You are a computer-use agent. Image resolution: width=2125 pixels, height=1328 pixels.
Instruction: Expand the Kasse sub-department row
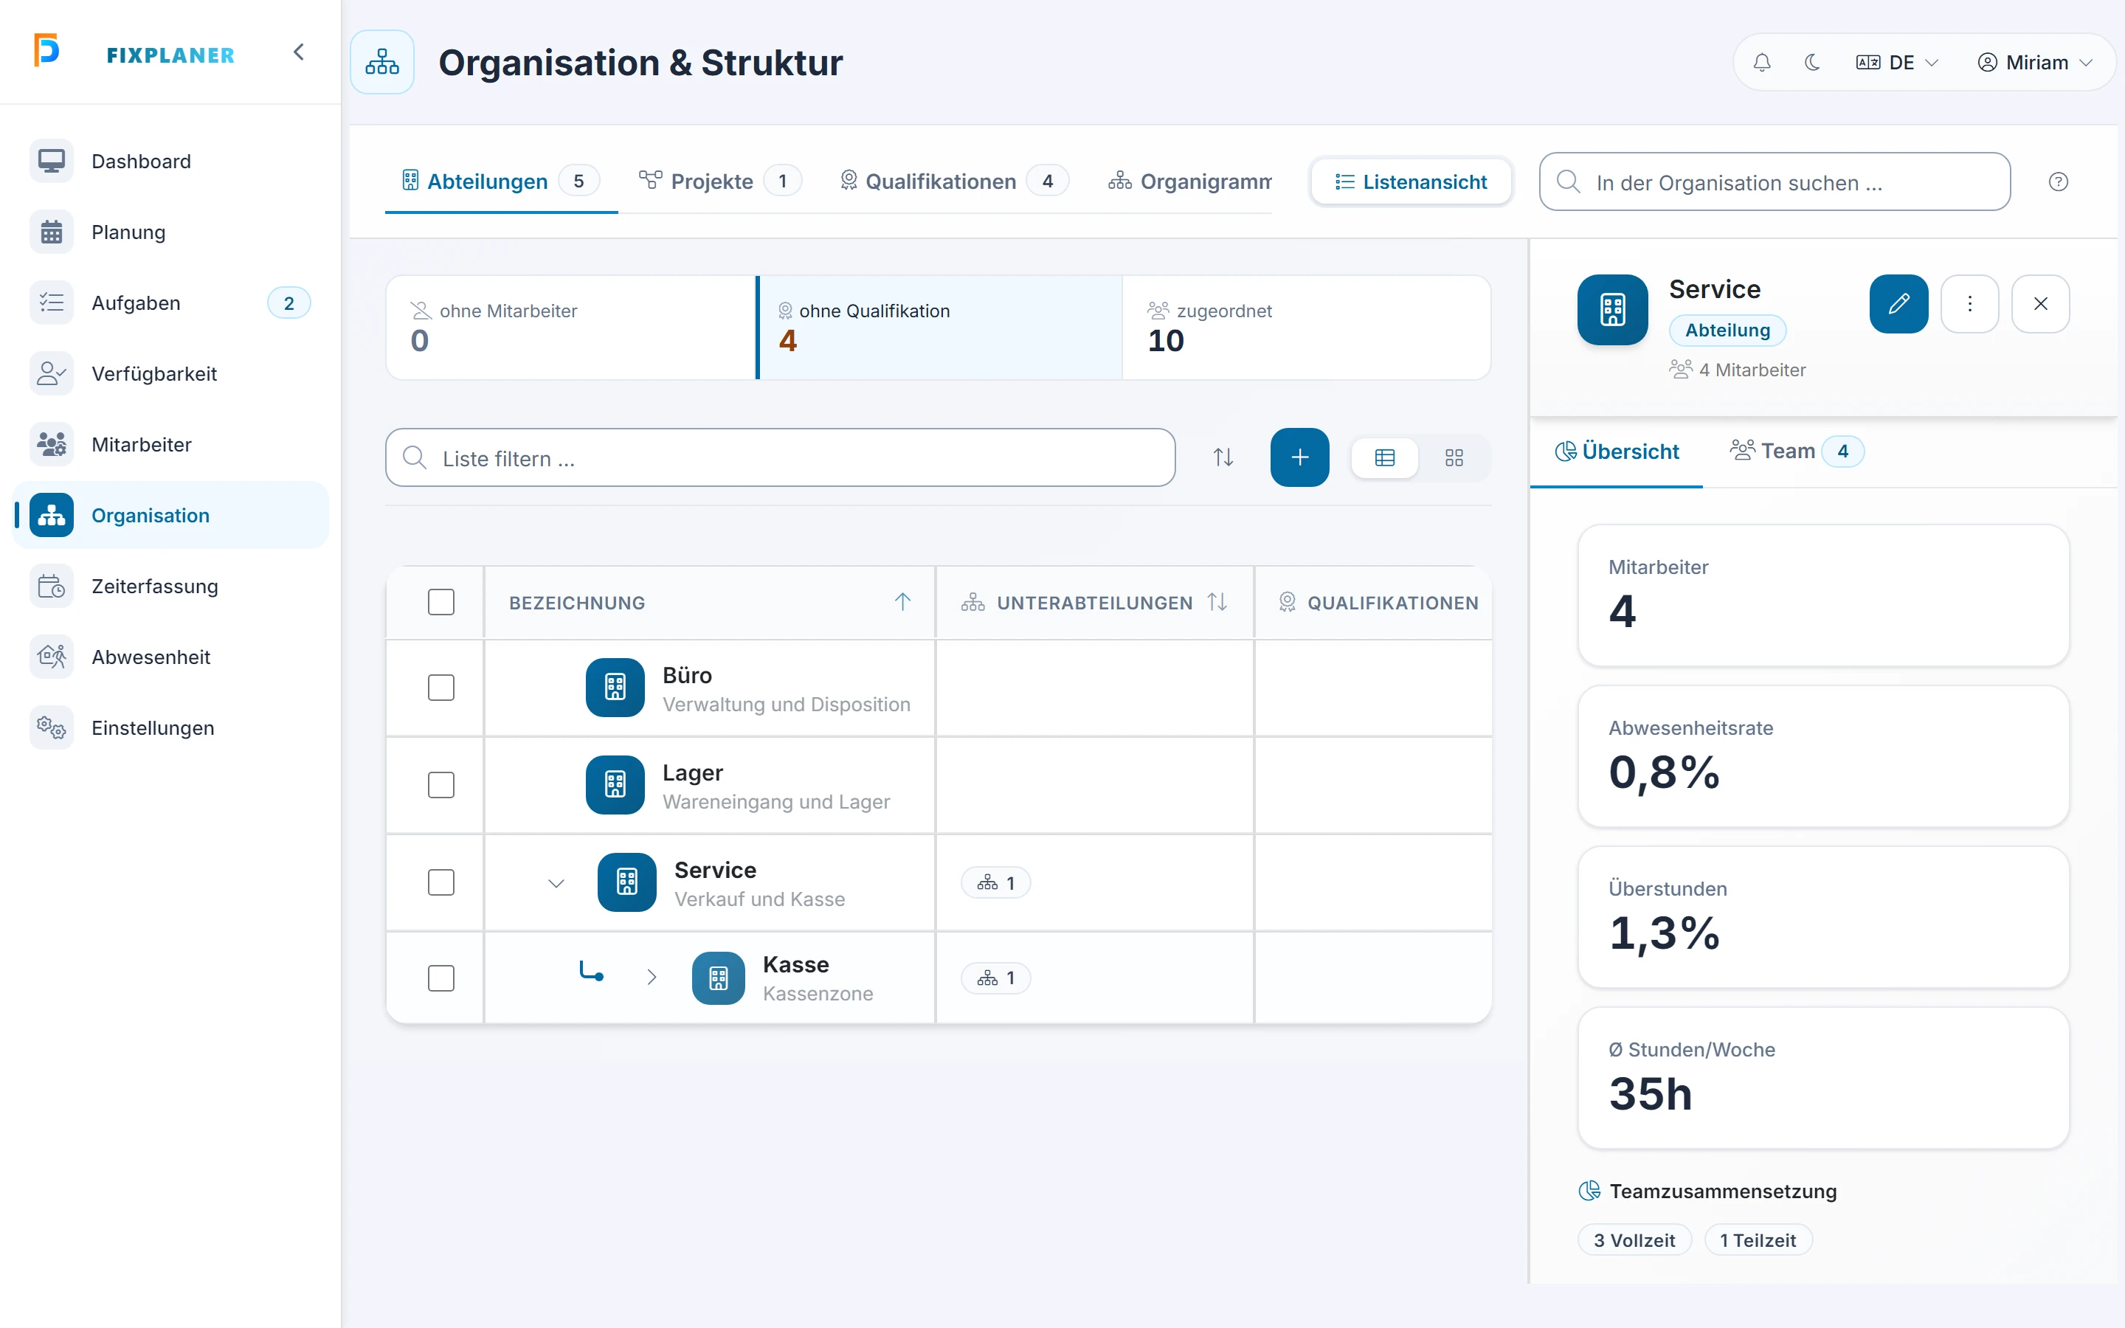tap(652, 978)
